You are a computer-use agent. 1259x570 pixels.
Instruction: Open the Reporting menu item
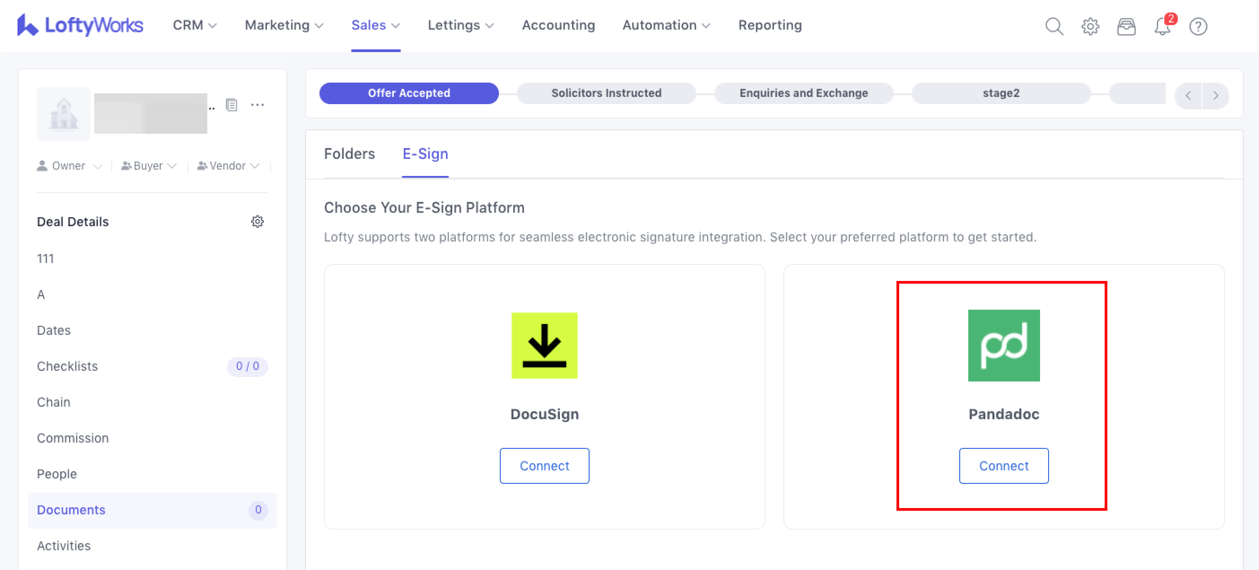770,25
